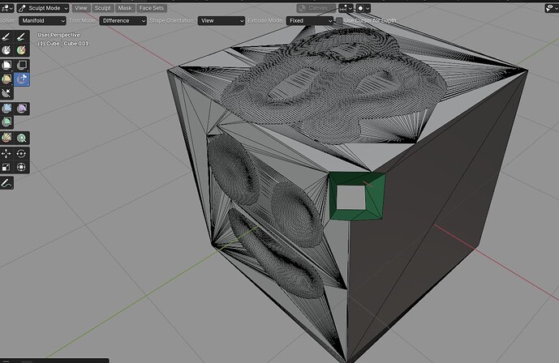
Task: Open the Solver dropdown showing Manifold
Action: click(42, 20)
